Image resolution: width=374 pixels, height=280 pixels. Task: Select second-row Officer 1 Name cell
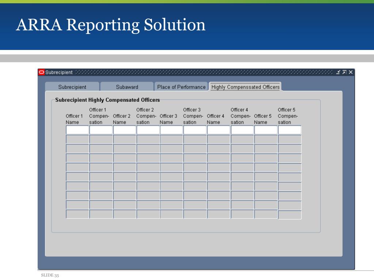[x=77, y=139]
